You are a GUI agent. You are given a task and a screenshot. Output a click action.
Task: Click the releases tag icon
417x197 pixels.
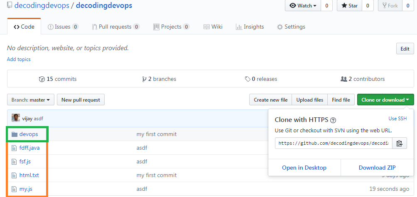coord(247,79)
